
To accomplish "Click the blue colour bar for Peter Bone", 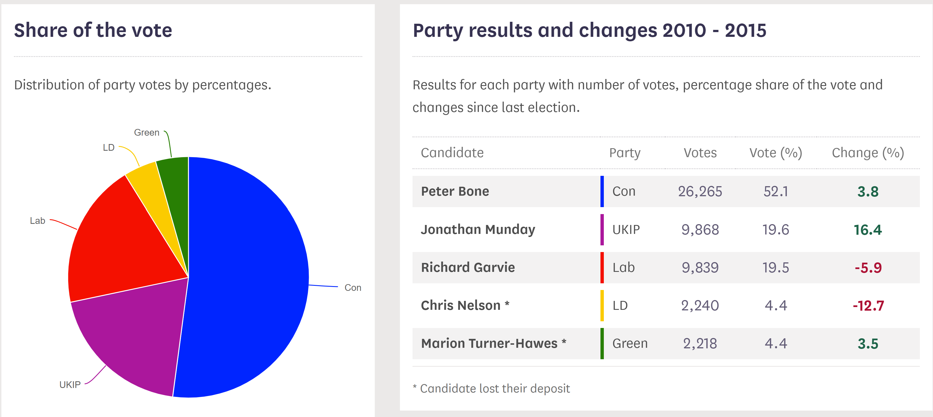I will point(602,191).
